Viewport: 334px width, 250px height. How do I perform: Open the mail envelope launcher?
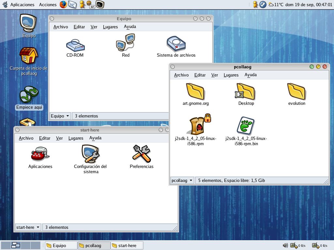click(x=72, y=5)
